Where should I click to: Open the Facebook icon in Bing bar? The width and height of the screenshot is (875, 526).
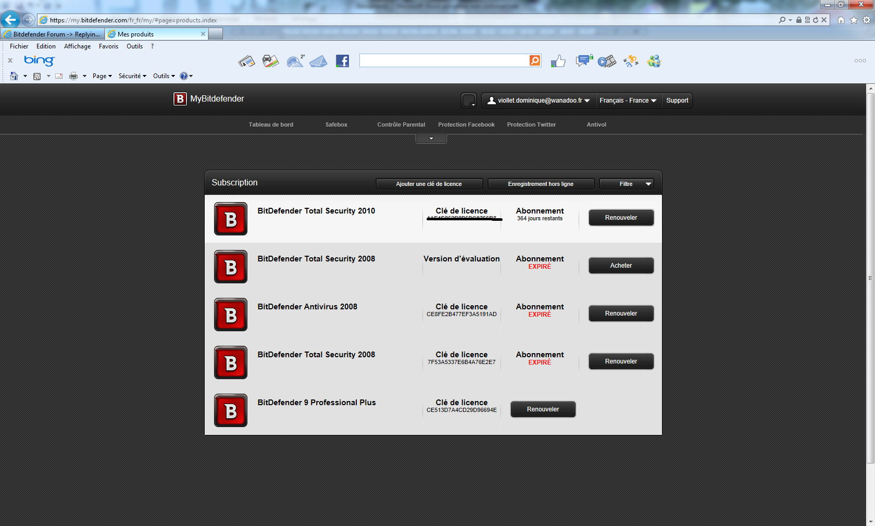coord(342,61)
